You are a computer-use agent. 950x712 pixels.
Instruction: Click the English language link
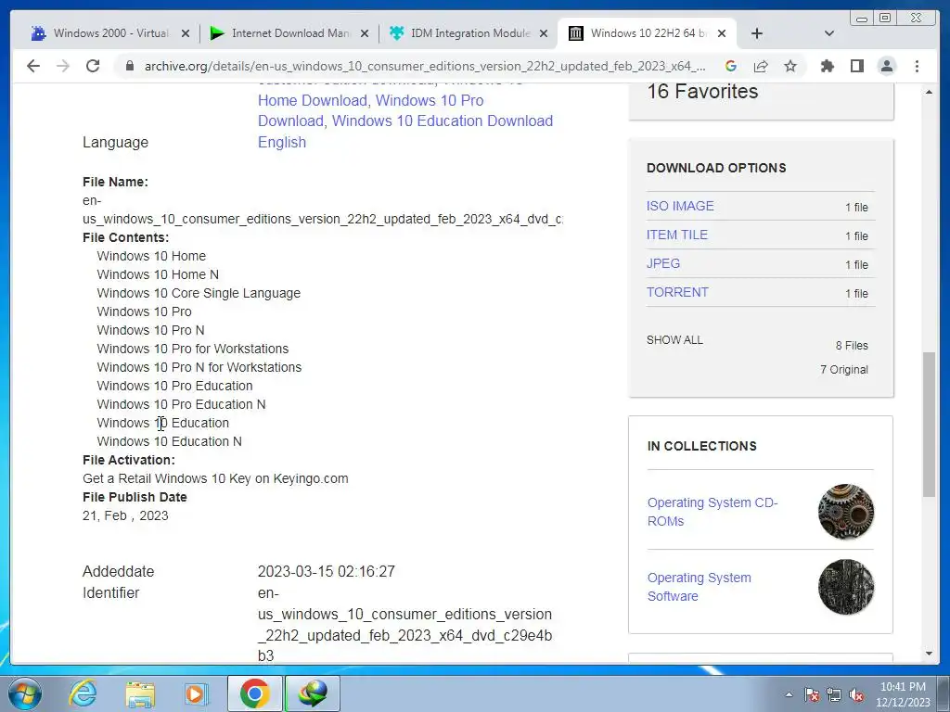click(x=282, y=142)
